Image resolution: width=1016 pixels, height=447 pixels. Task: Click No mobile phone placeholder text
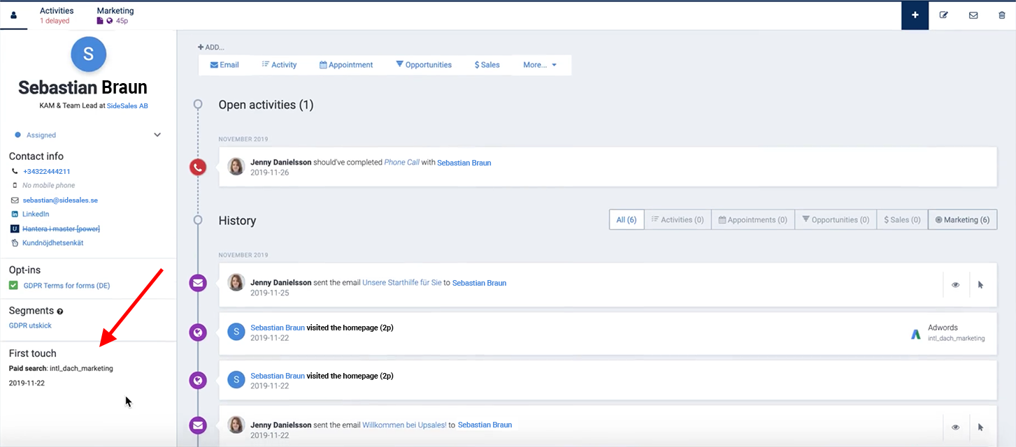(x=48, y=186)
